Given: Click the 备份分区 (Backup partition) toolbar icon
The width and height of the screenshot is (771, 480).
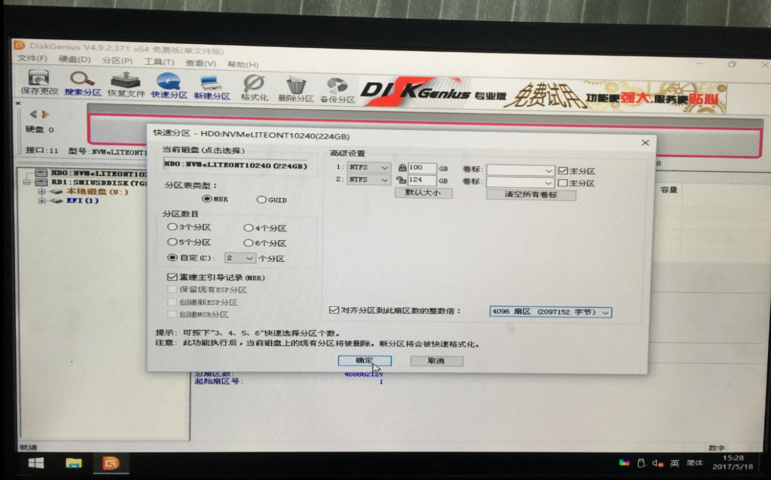Looking at the screenshot, I should point(337,90).
